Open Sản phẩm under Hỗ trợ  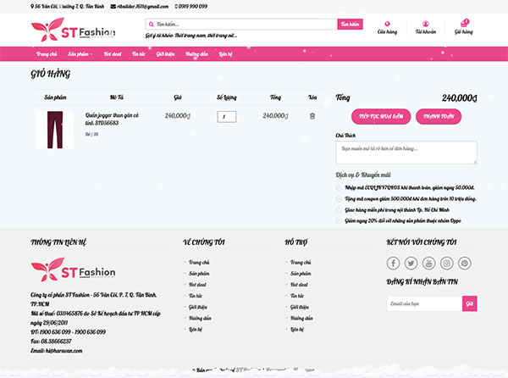pyautogui.click(x=301, y=274)
